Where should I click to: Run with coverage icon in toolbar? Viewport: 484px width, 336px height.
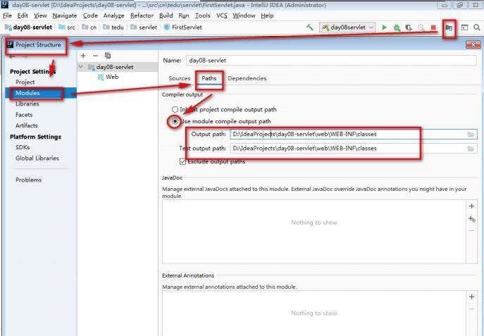409,27
